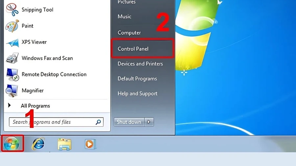Launch Internet Explorer from the taskbar
This screenshot has width=296, height=166.
pyautogui.click(x=38, y=144)
